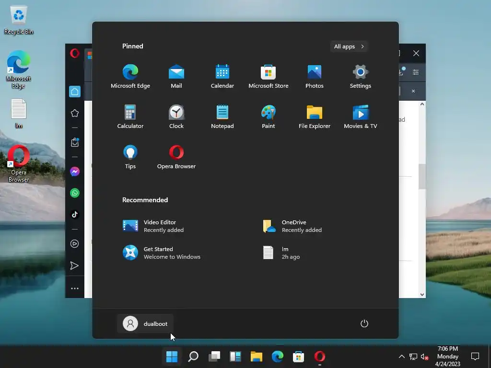491x368 pixels.
Task: Open the Tips app
Action: pos(130,157)
